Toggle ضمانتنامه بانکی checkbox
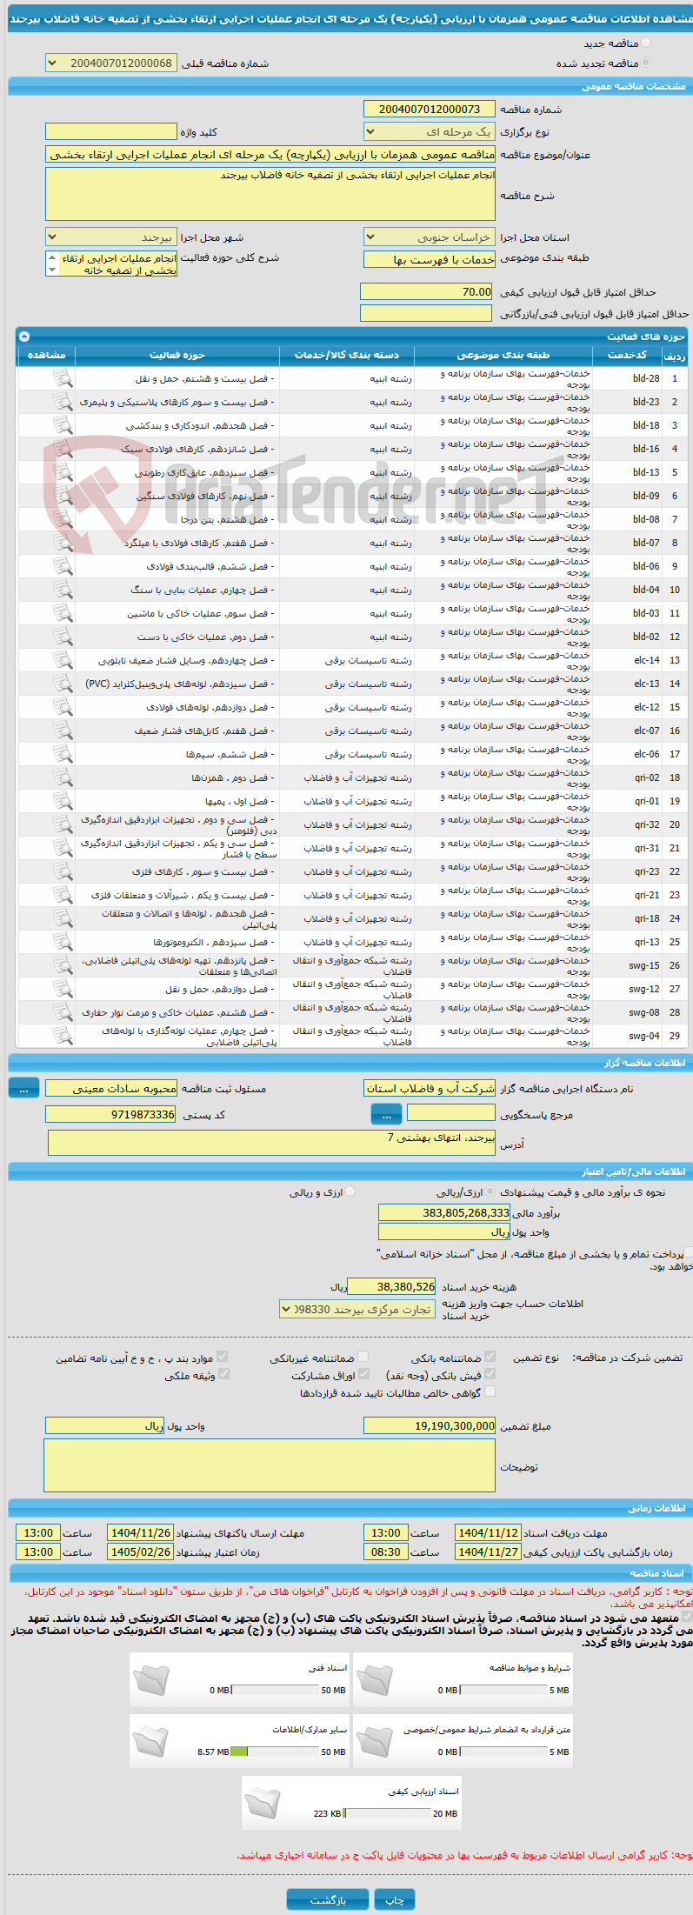This screenshot has height=1915, width=693. [490, 1357]
